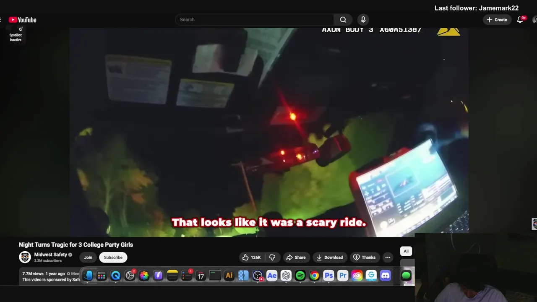
Task: Open the notifications bell
Action: pos(520,20)
